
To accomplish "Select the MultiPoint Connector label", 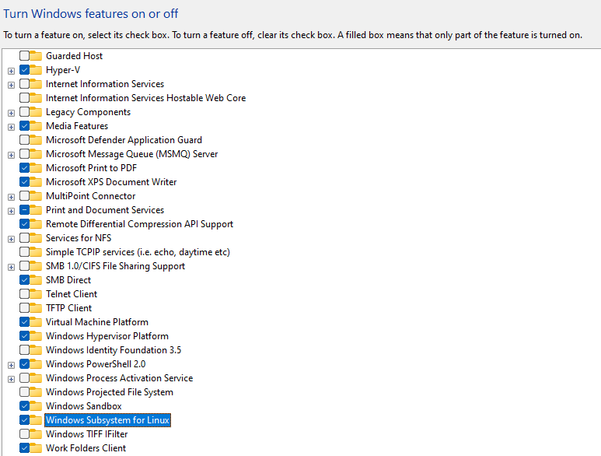I will 90,195.
